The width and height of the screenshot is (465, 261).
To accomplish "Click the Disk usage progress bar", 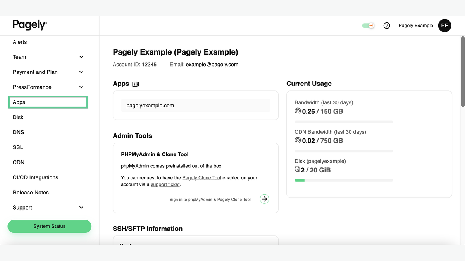I will click(344, 181).
